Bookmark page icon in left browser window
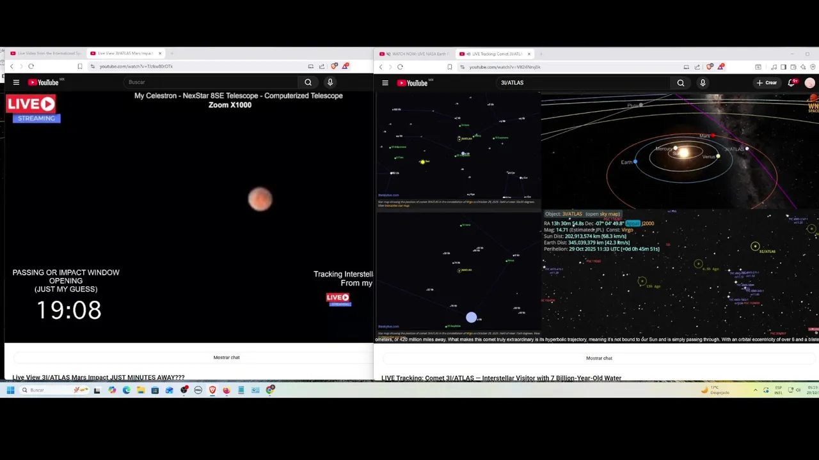The width and height of the screenshot is (819, 460). (x=80, y=66)
